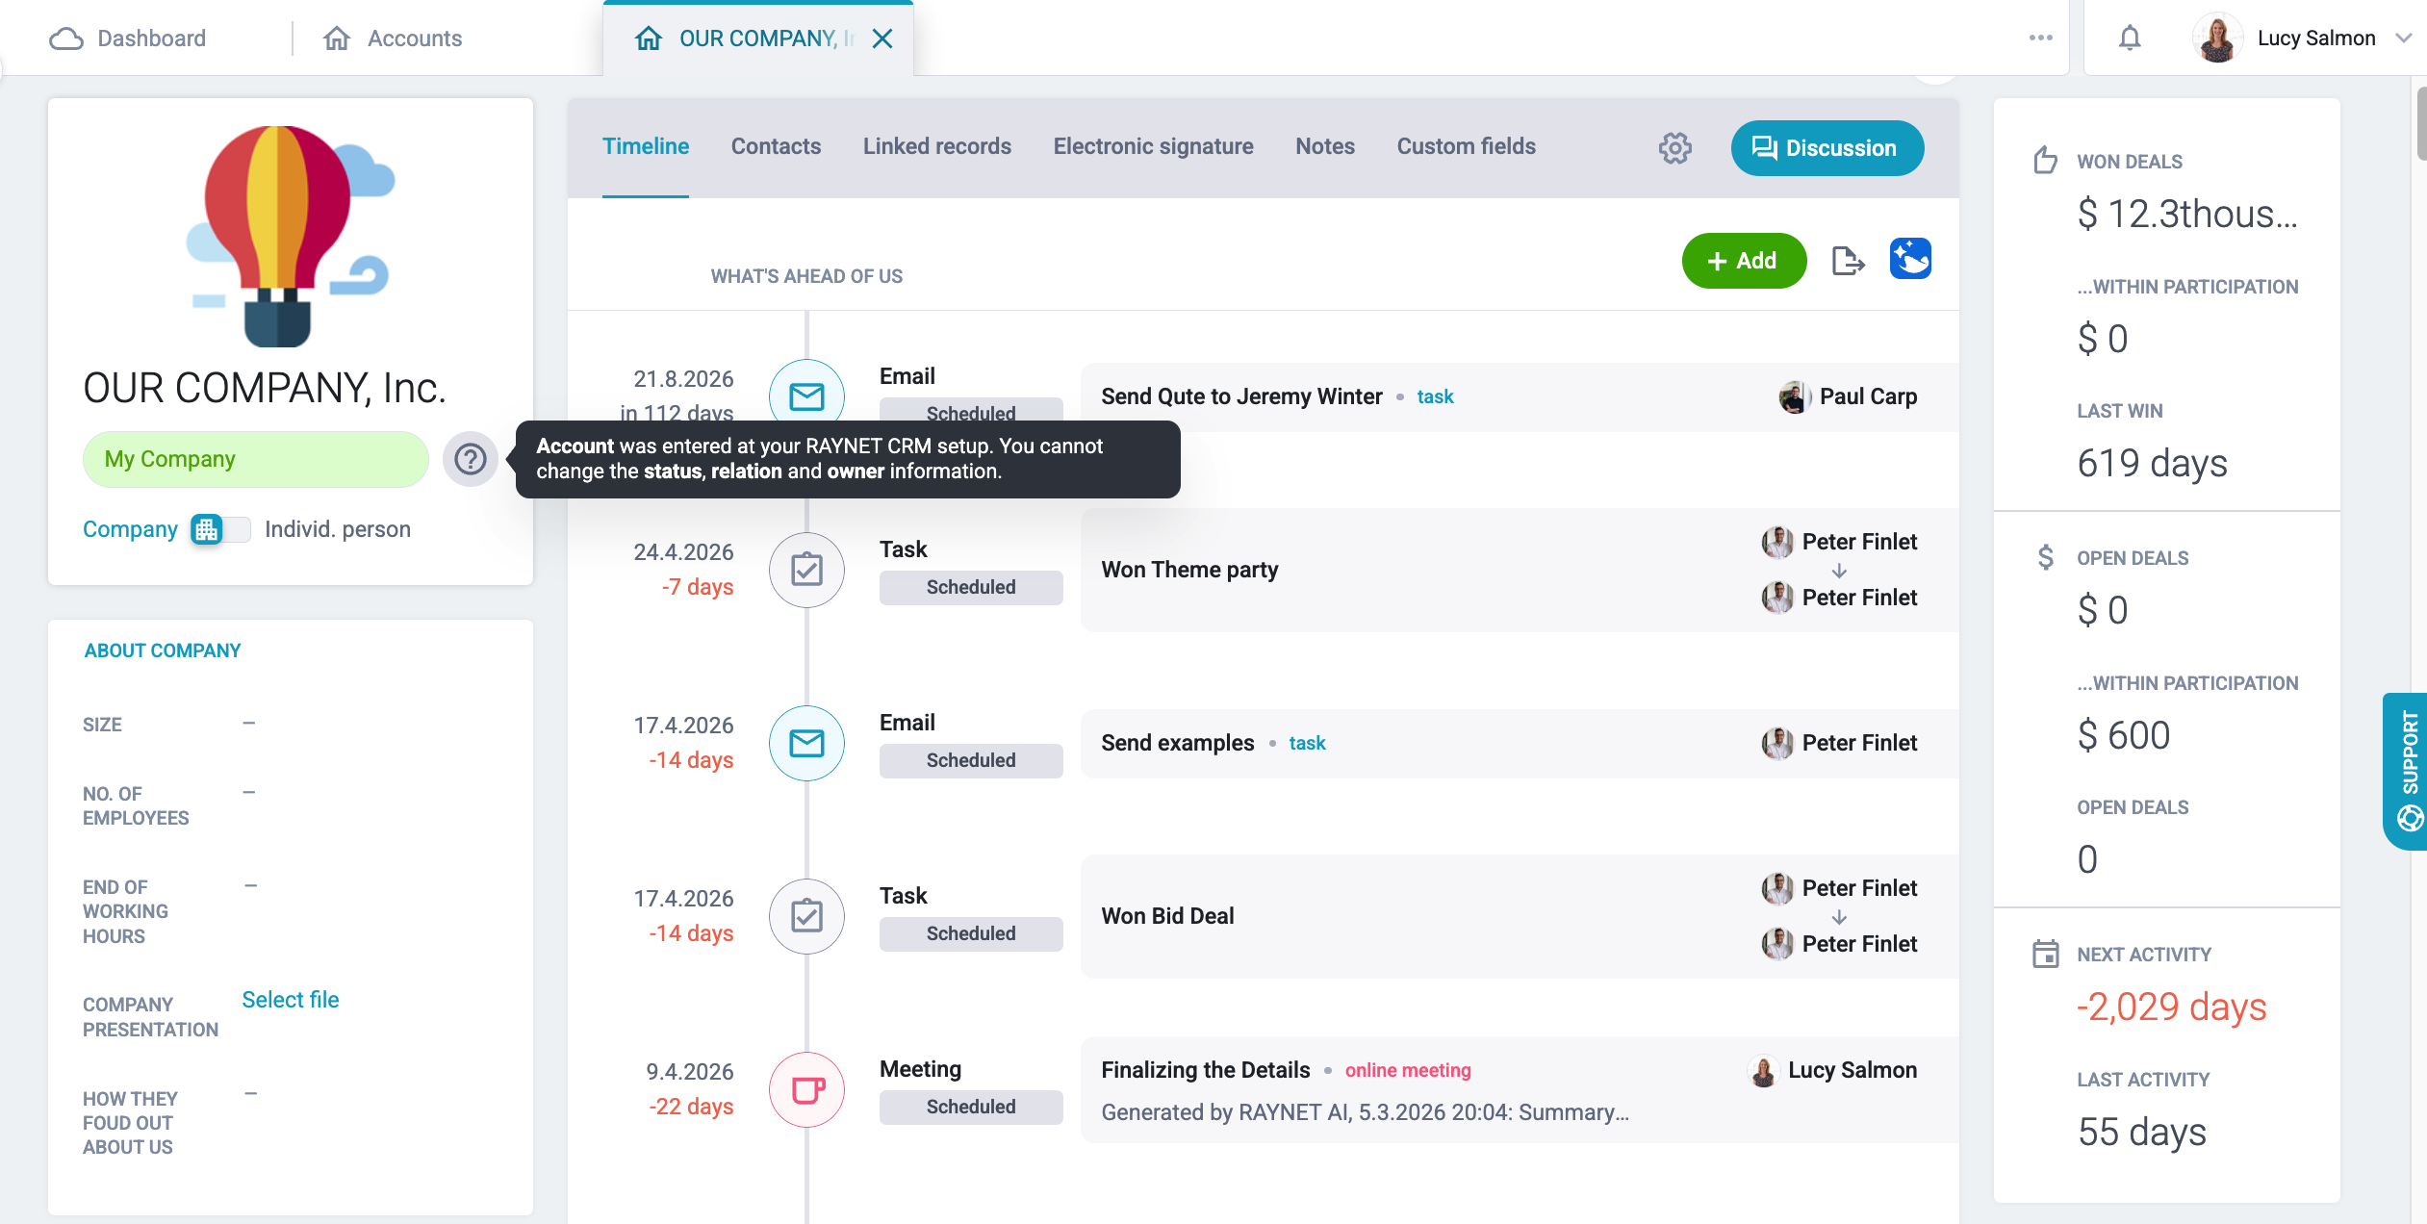Click the task icon for Won Theme party

[806, 570]
